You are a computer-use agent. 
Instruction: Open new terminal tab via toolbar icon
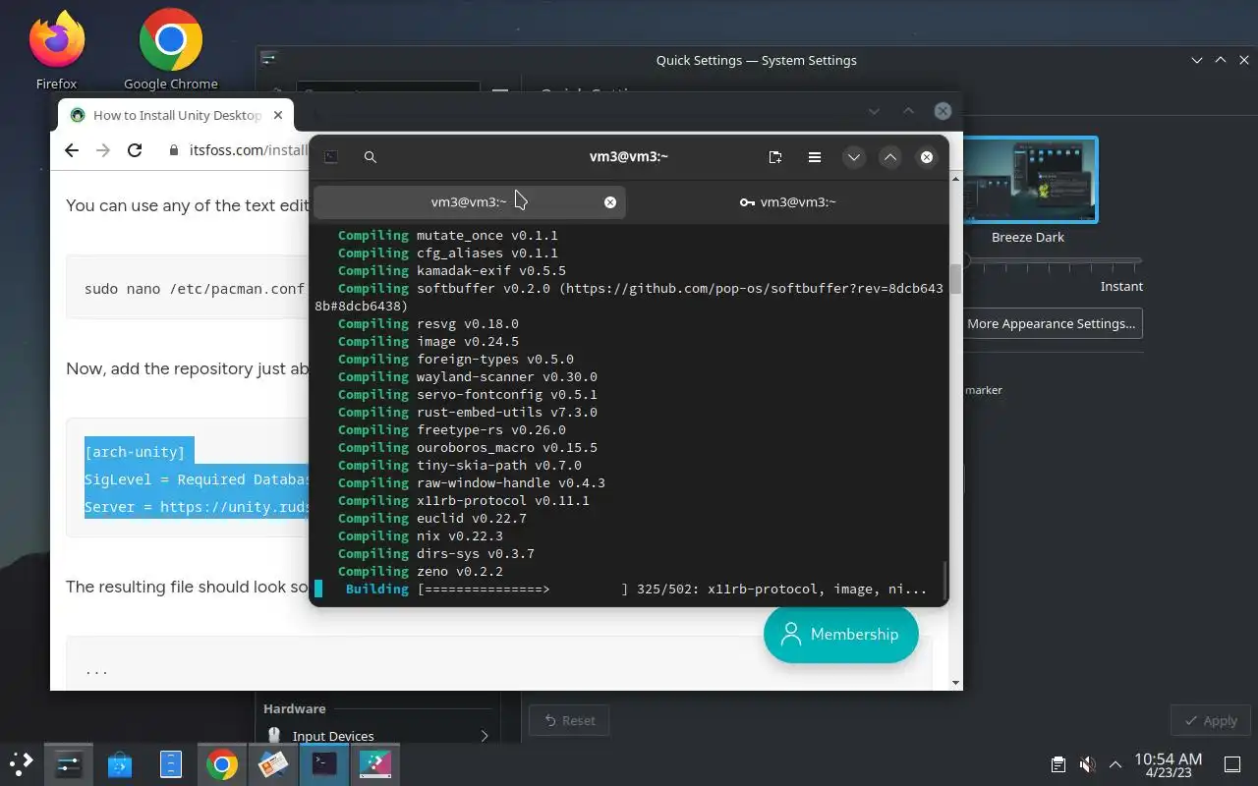point(775,157)
